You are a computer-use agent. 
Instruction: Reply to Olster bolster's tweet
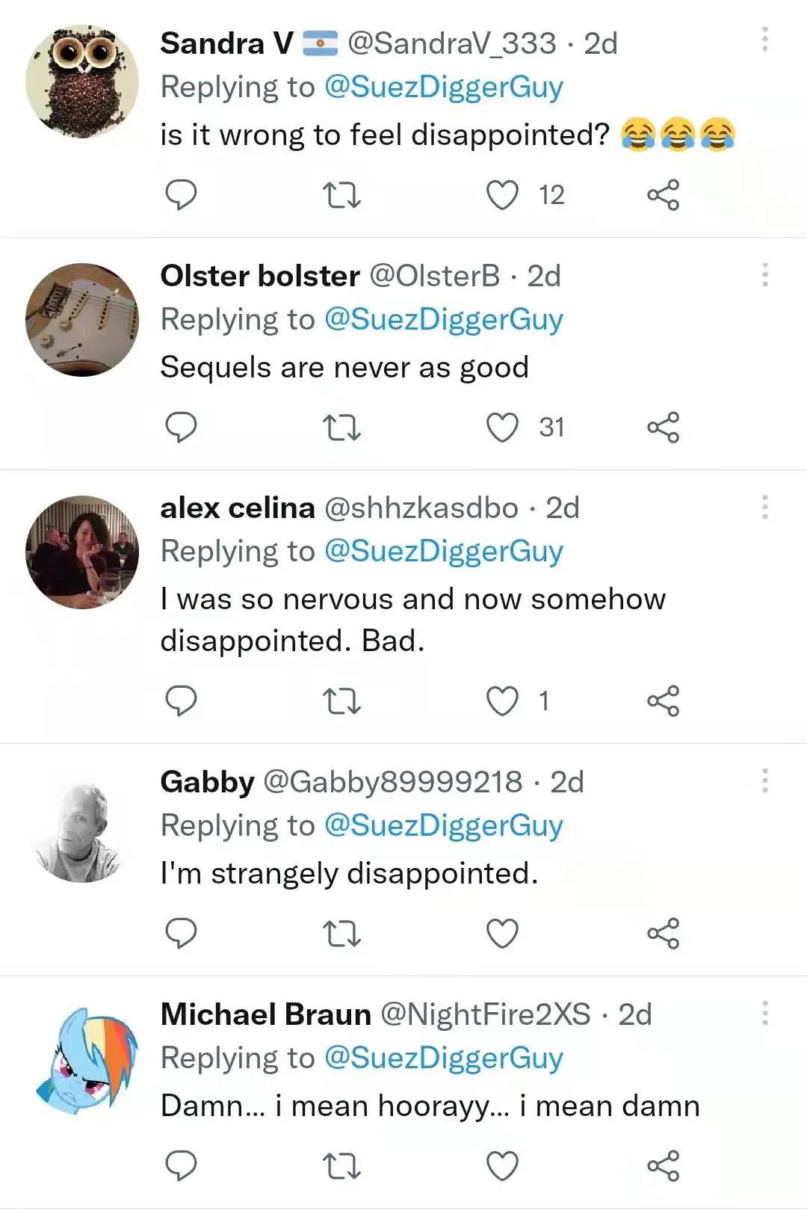click(181, 428)
